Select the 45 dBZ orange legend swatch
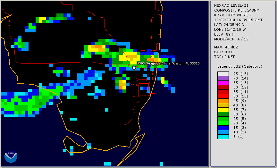This screenshot has width=277, height=168. pyautogui.click(x=223, y=101)
